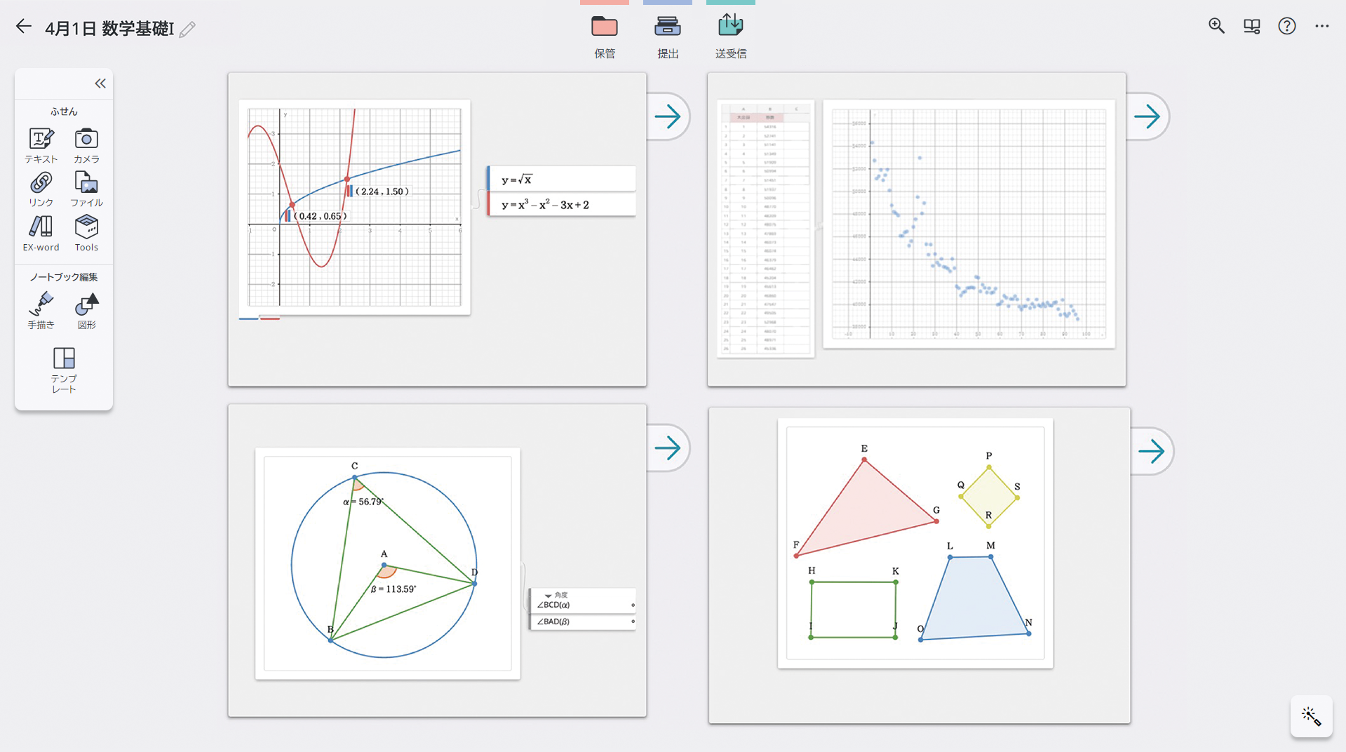Select the テキスト sticky note tool
The width and height of the screenshot is (1346, 752).
tap(41, 145)
